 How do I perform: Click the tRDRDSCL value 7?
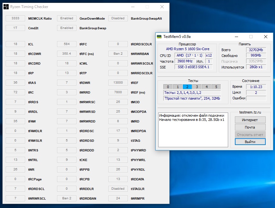point(15,189)
